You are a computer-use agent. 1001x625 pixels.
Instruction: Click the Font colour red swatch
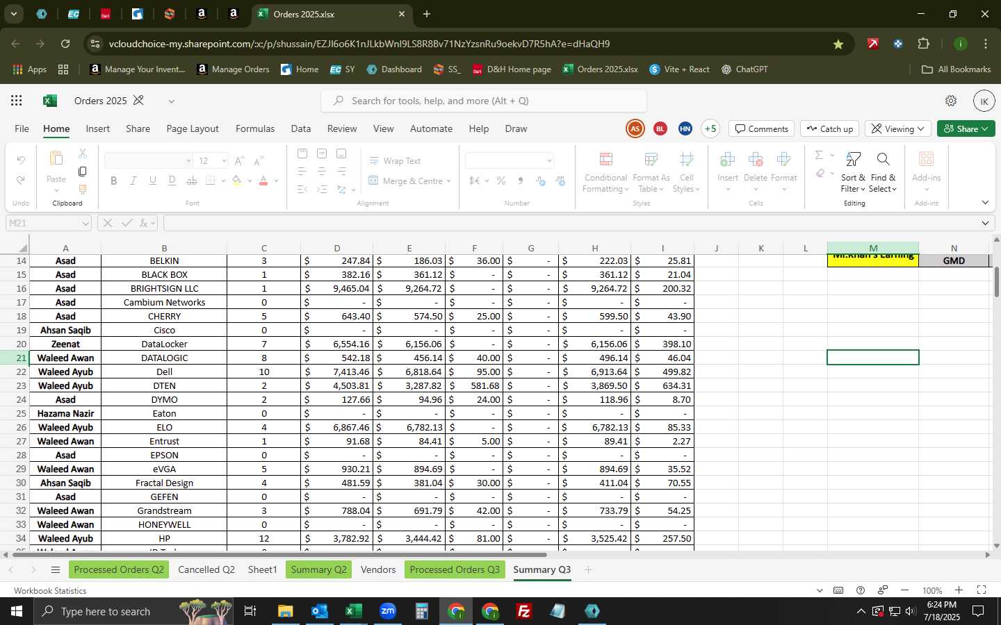click(x=263, y=181)
